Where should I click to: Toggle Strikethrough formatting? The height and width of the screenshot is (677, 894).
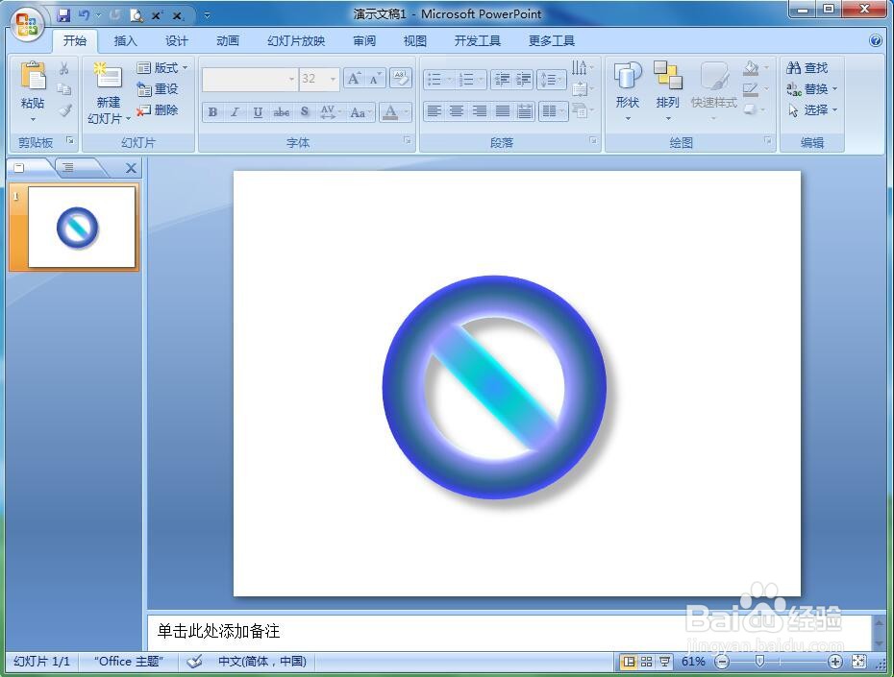click(x=281, y=112)
